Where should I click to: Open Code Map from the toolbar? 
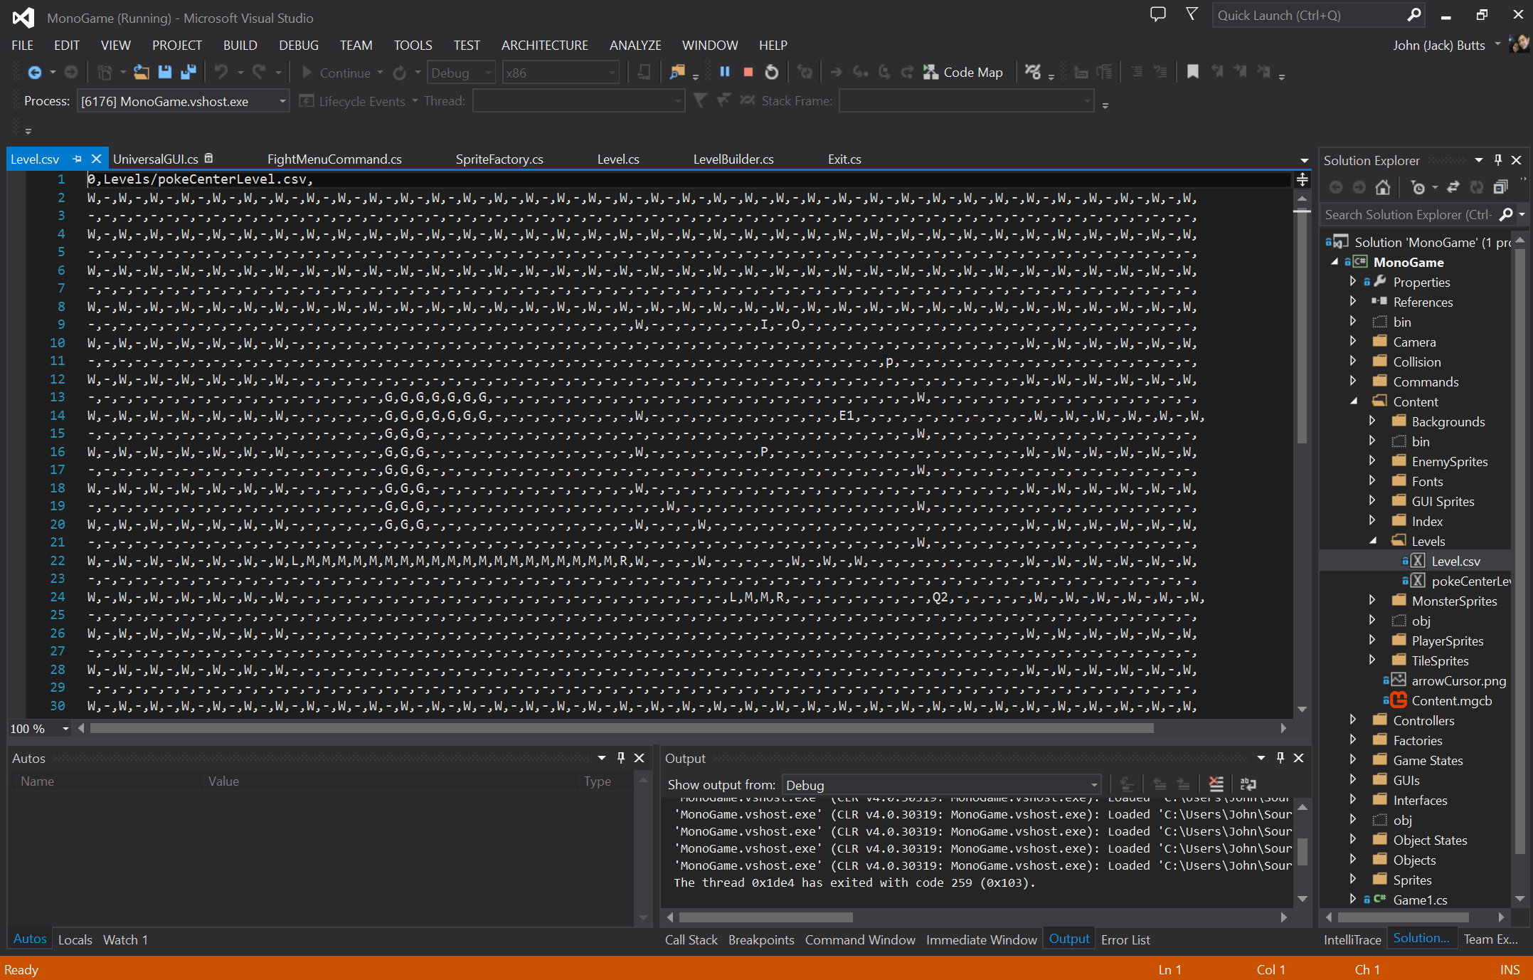point(962,72)
